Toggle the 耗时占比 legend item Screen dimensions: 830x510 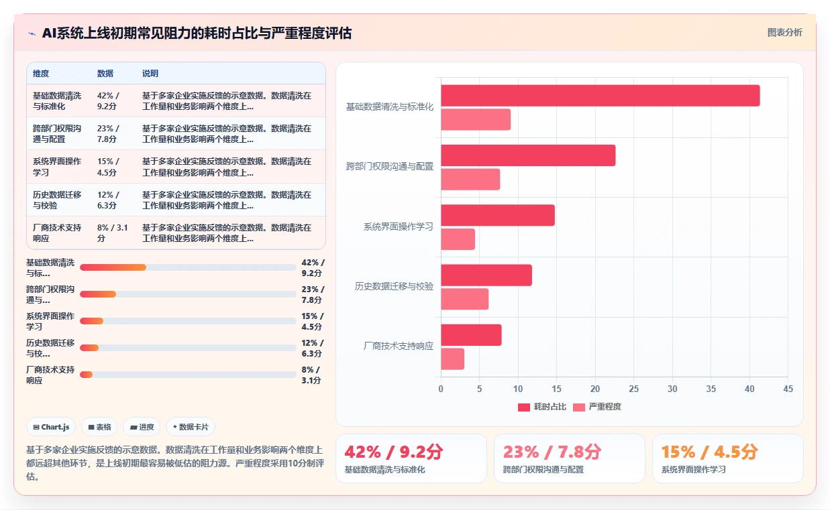pyautogui.click(x=542, y=407)
